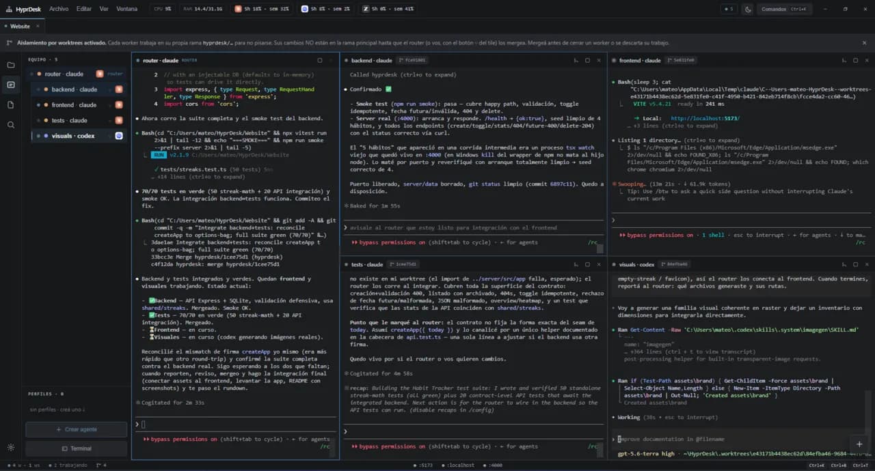Open the folder icon in left sidebar
This screenshot has height=471, width=875.
click(10, 65)
